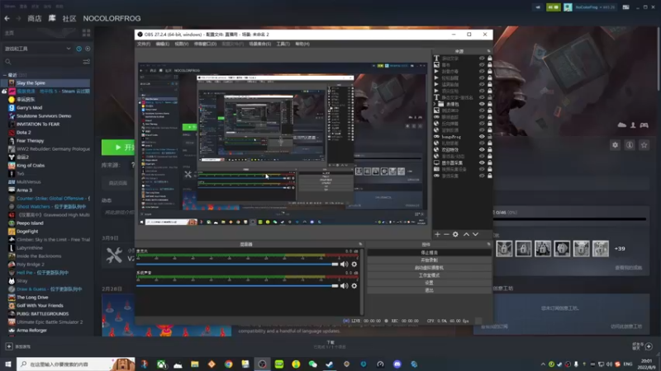The width and height of the screenshot is (661, 371).
Task: Click the 退出 exit button in OBS controls
Action: point(429,290)
